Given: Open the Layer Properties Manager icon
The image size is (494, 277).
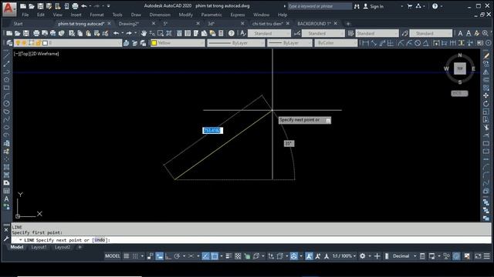Looking at the screenshot, I should [9, 43].
